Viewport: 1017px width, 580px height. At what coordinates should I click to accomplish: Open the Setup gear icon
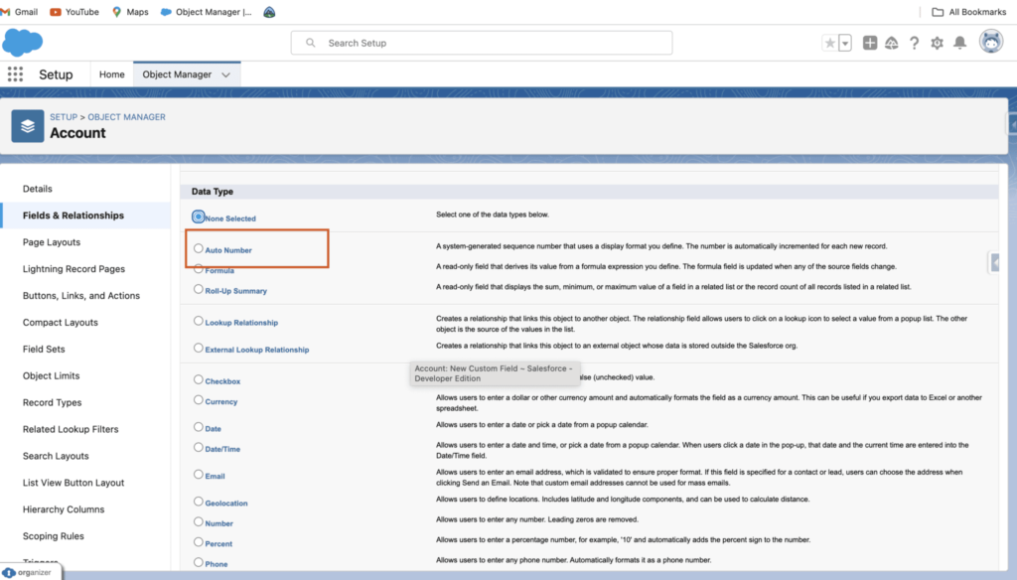pos(935,43)
